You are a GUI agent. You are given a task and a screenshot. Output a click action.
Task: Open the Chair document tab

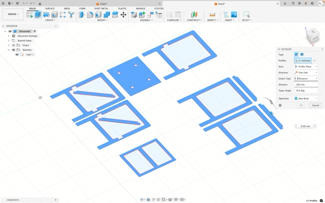(x=102, y=4)
